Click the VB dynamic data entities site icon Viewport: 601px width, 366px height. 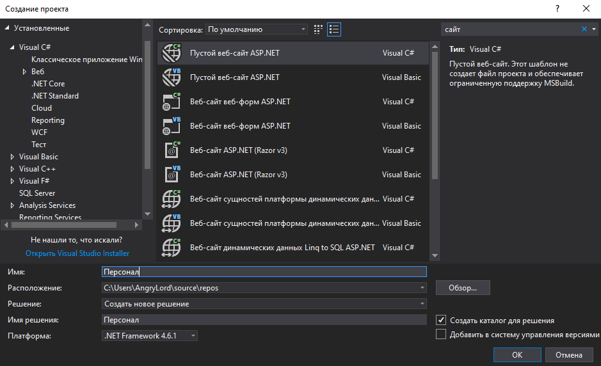click(x=172, y=223)
